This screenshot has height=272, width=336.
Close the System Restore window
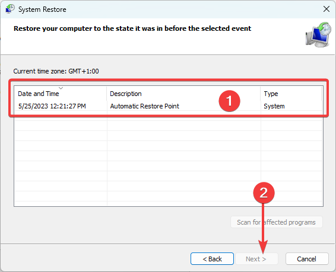(x=326, y=9)
